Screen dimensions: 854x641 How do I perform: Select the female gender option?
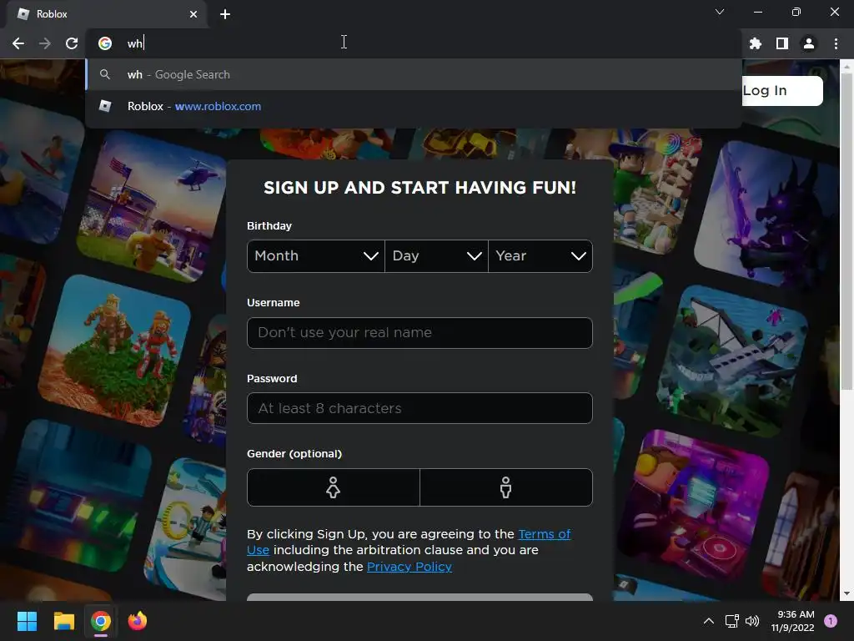coord(334,487)
